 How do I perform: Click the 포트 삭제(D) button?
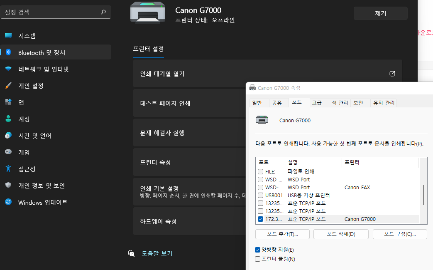[x=341, y=234]
